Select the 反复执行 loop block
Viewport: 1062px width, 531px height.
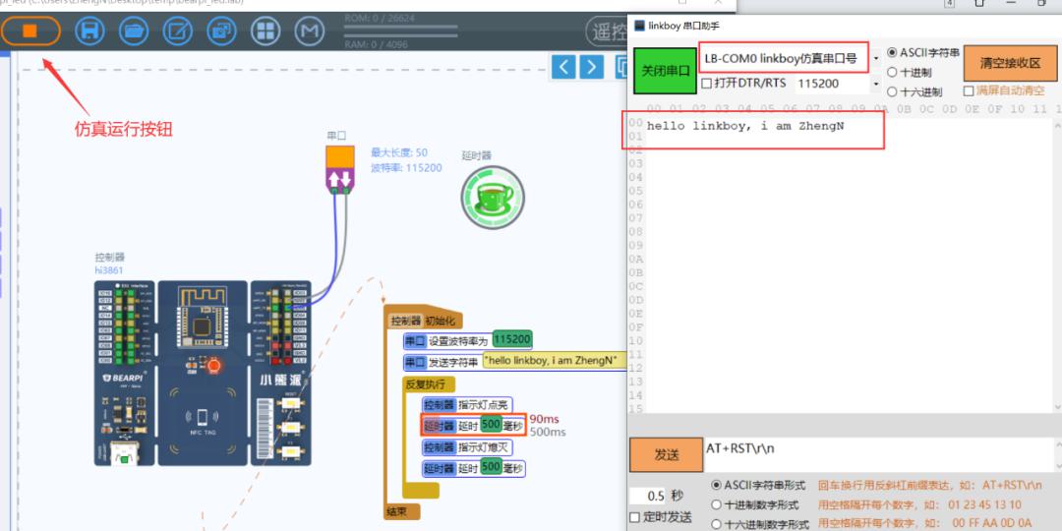427,384
